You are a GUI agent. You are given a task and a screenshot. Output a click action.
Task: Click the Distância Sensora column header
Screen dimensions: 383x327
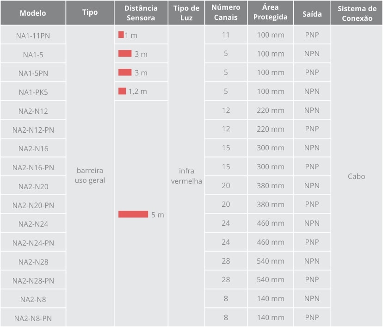141,13
